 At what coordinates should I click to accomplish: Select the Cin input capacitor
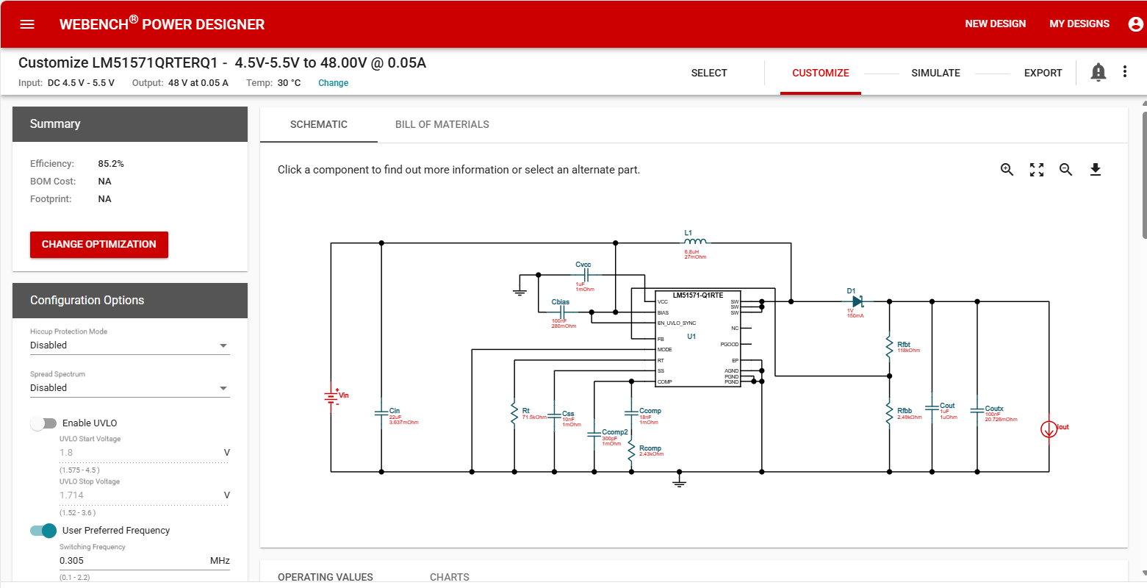(x=381, y=413)
